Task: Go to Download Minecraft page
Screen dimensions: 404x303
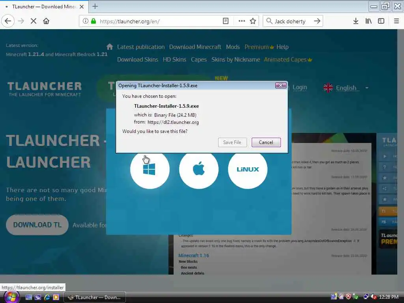Action: point(195,47)
